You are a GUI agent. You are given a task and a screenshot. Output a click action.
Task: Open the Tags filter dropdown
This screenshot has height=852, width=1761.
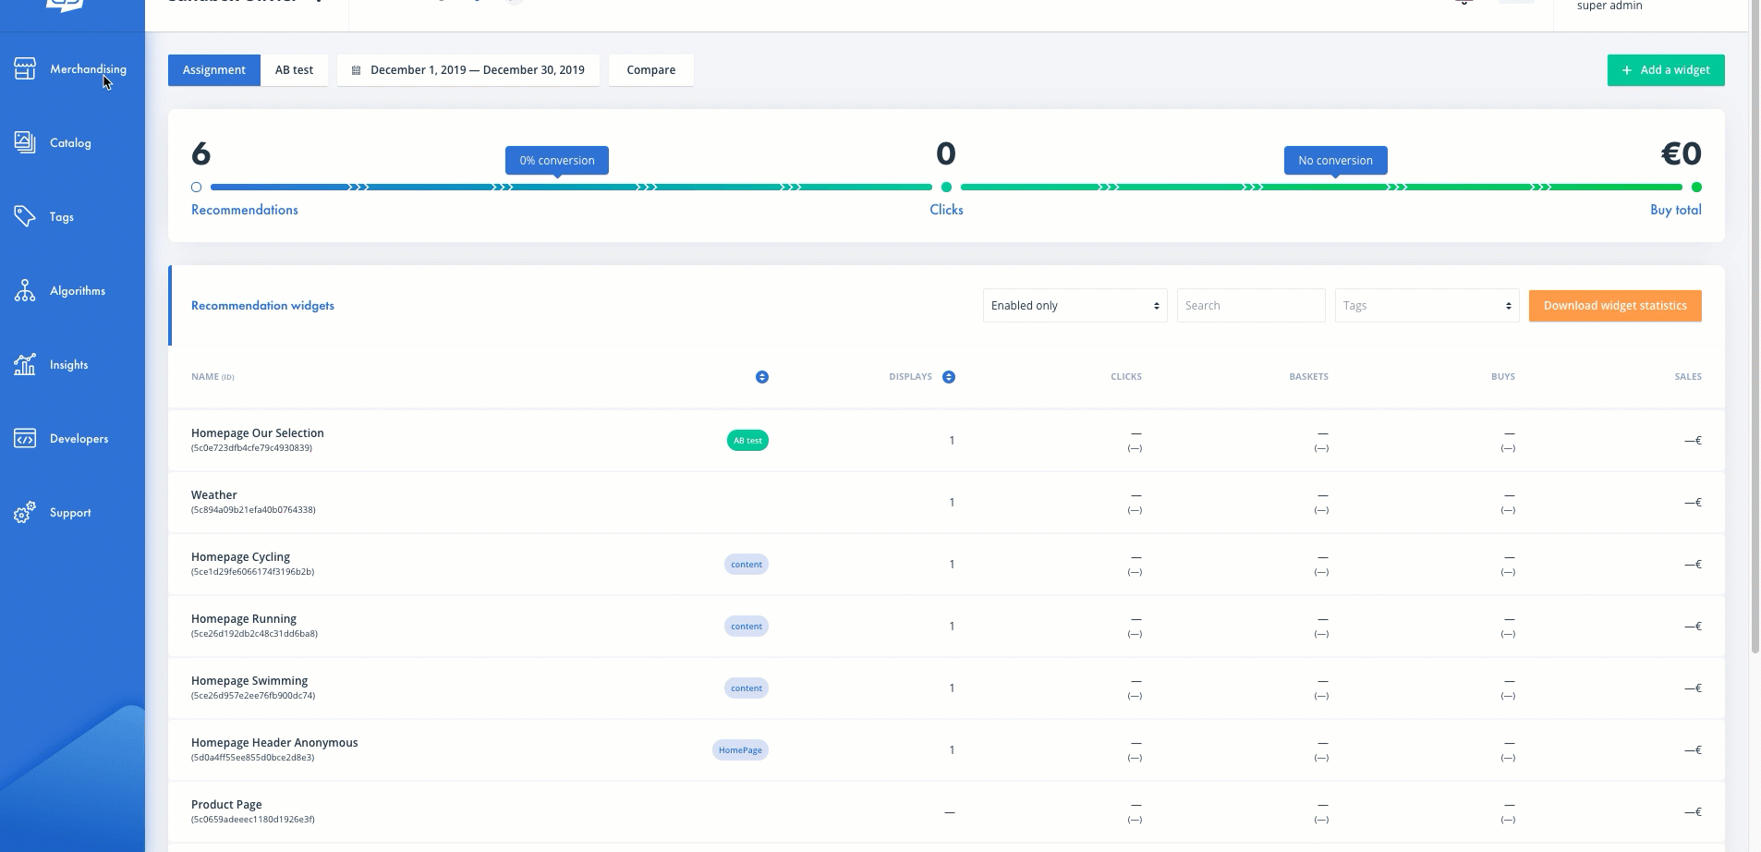coord(1425,305)
